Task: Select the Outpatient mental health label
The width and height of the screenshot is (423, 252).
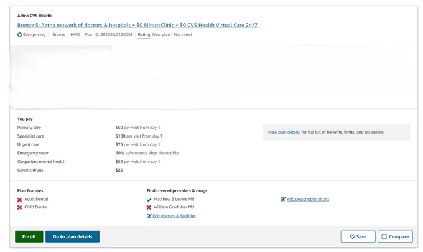Action: click(x=41, y=162)
